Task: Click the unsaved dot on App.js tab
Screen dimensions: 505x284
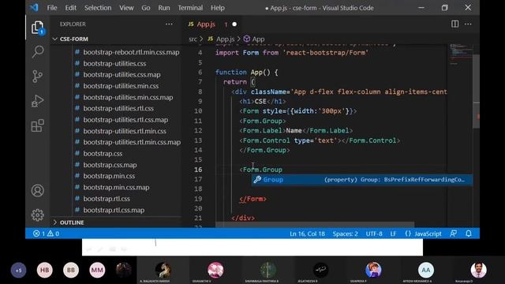Action: (234, 24)
